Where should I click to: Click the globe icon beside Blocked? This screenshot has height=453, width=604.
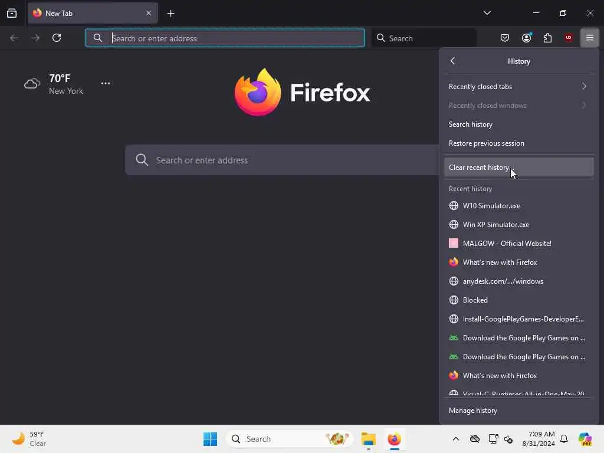click(x=454, y=300)
